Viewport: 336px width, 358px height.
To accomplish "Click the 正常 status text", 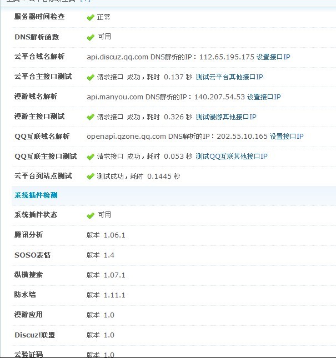I will pyautogui.click(x=103, y=17).
